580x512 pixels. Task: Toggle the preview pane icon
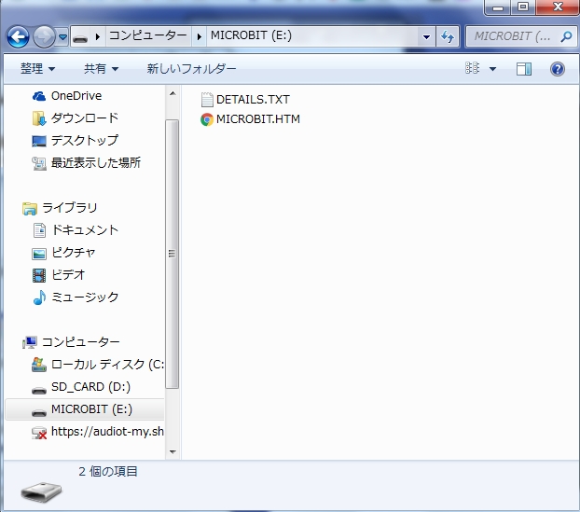point(524,69)
